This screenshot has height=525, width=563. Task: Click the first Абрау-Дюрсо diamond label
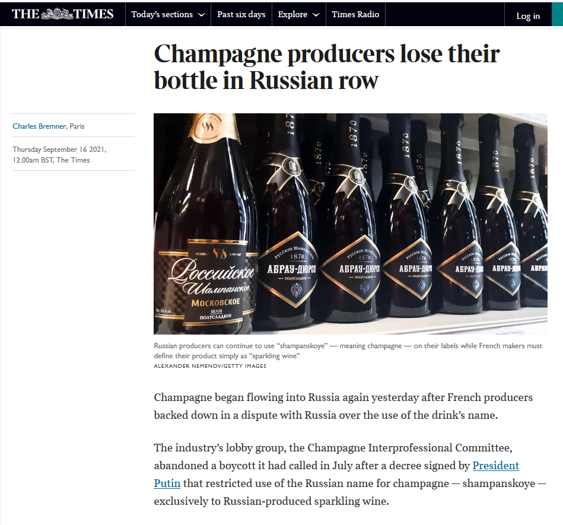(289, 268)
